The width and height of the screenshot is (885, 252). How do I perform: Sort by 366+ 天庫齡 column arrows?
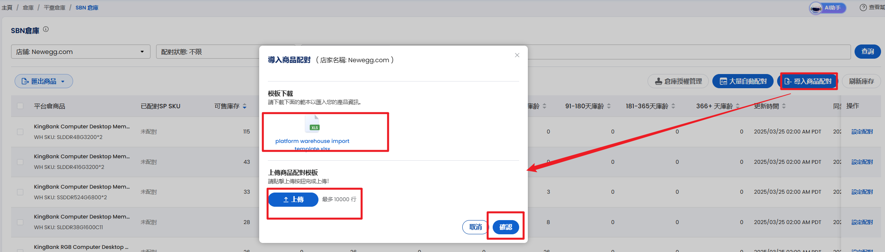[x=738, y=106]
